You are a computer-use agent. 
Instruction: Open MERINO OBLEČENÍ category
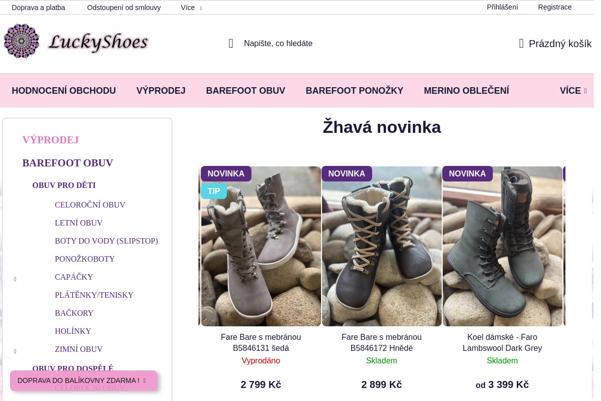coord(466,90)
